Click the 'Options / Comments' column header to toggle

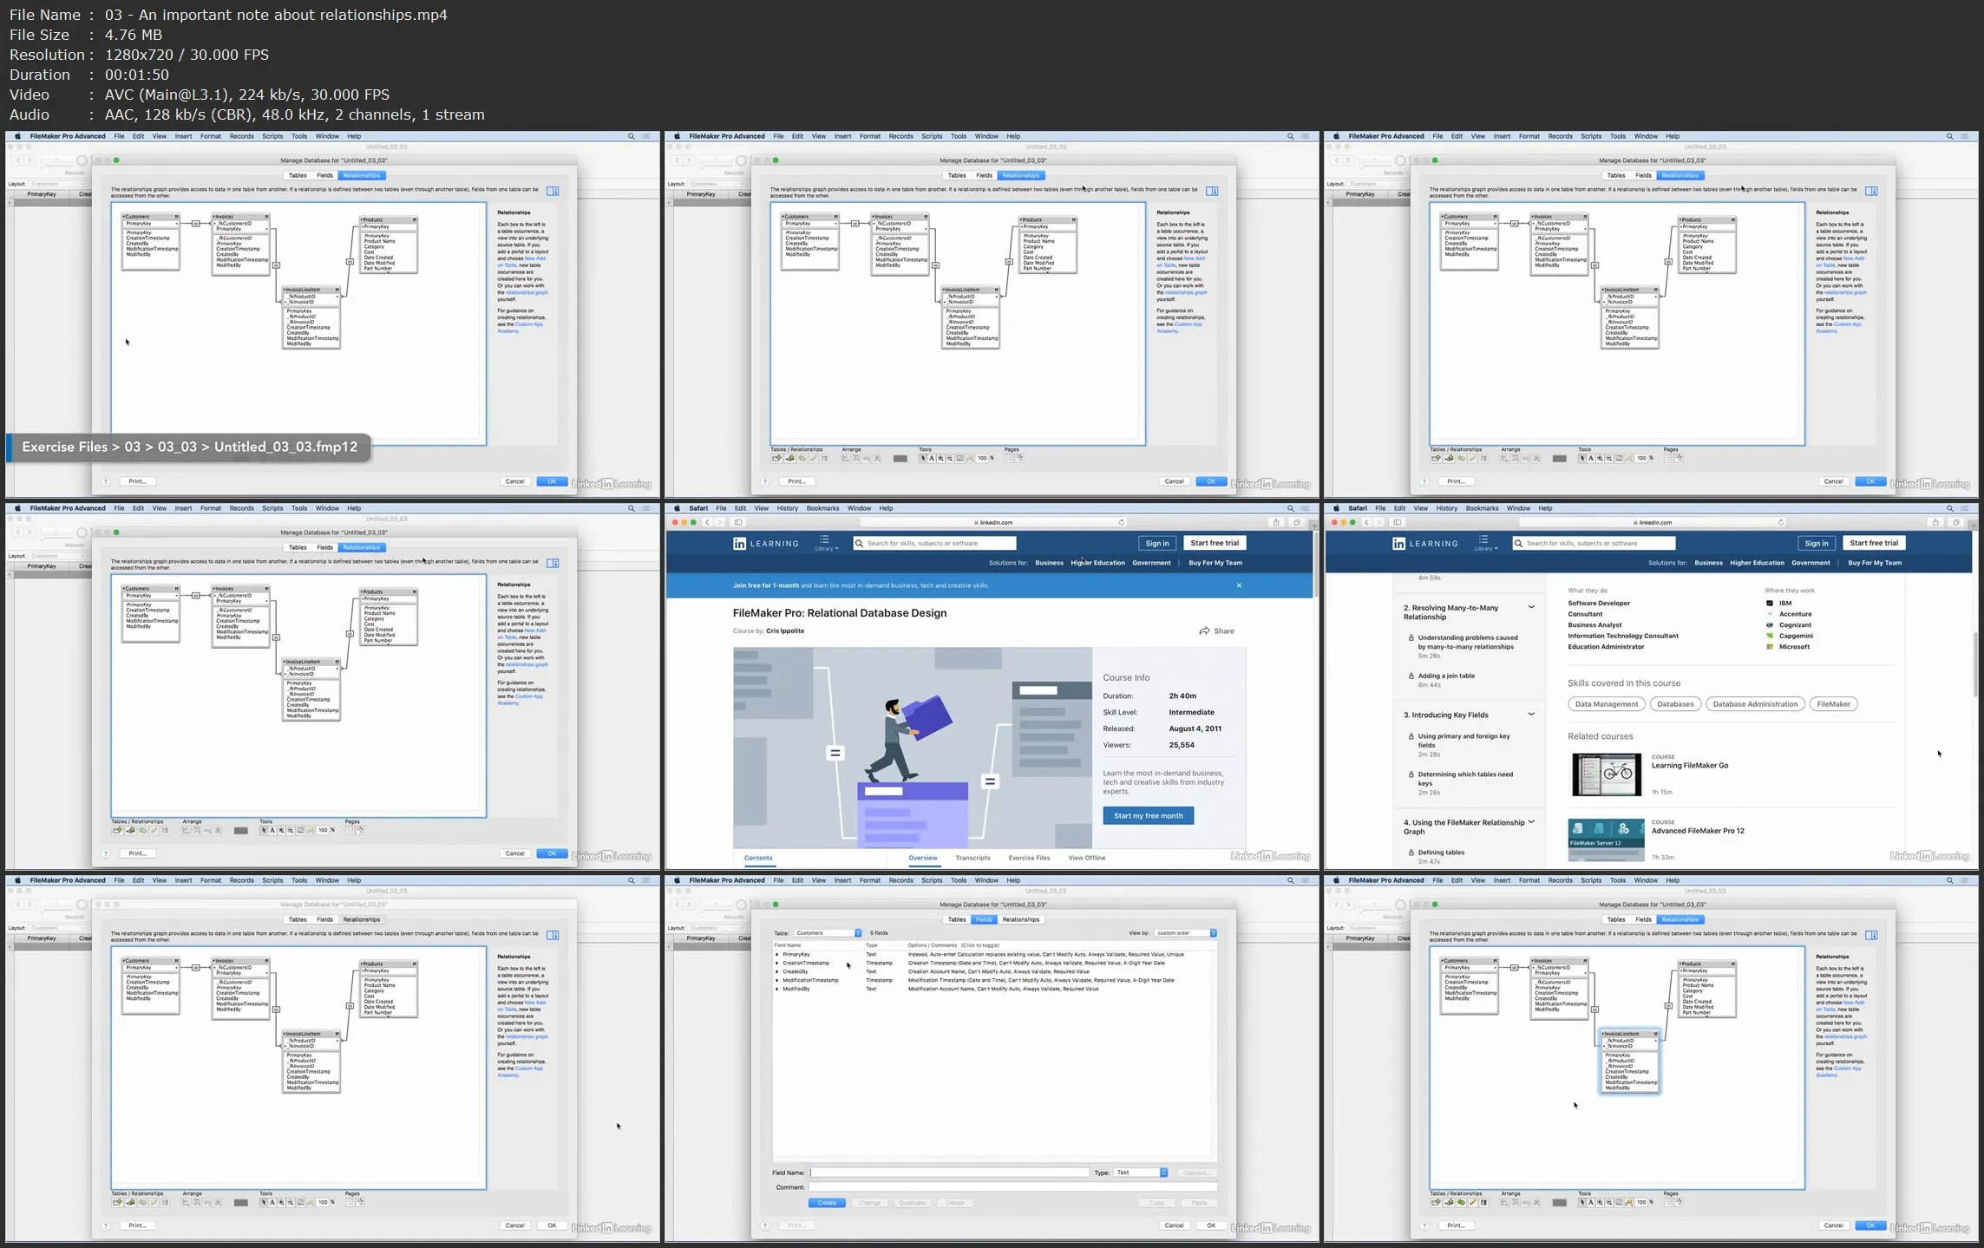pyautogui.click(x=953, y=945)
